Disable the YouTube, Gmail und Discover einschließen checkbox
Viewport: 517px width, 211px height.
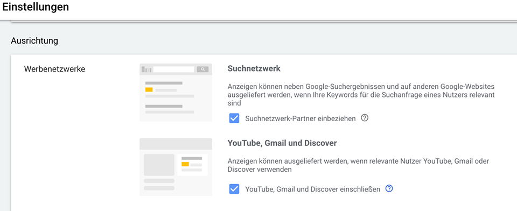point(234,189)
